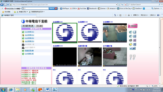The width and height of the screenshot is (163, 92).
Task: Click progress bar under CH1 video
Action: (x=65, y=42)
